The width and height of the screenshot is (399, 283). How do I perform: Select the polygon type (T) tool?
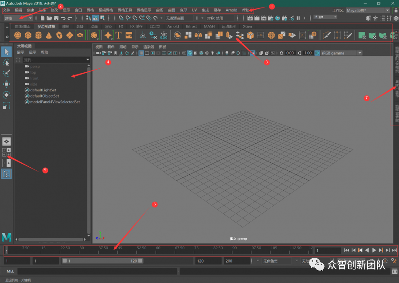pos(118,35)
